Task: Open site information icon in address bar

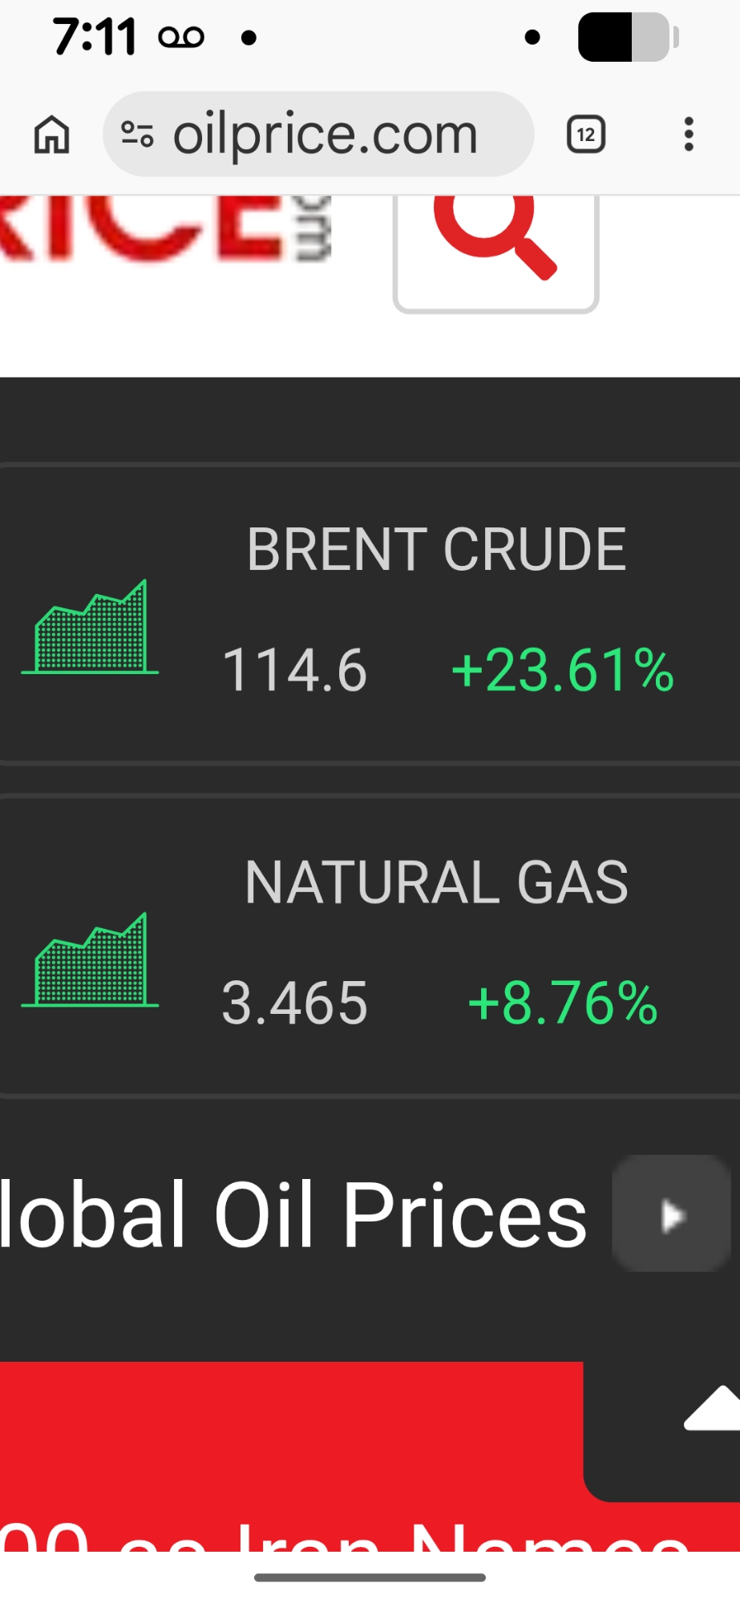Action: coord(137,134)
